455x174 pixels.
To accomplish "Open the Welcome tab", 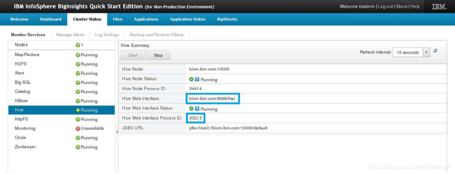I will click(20, 20).
